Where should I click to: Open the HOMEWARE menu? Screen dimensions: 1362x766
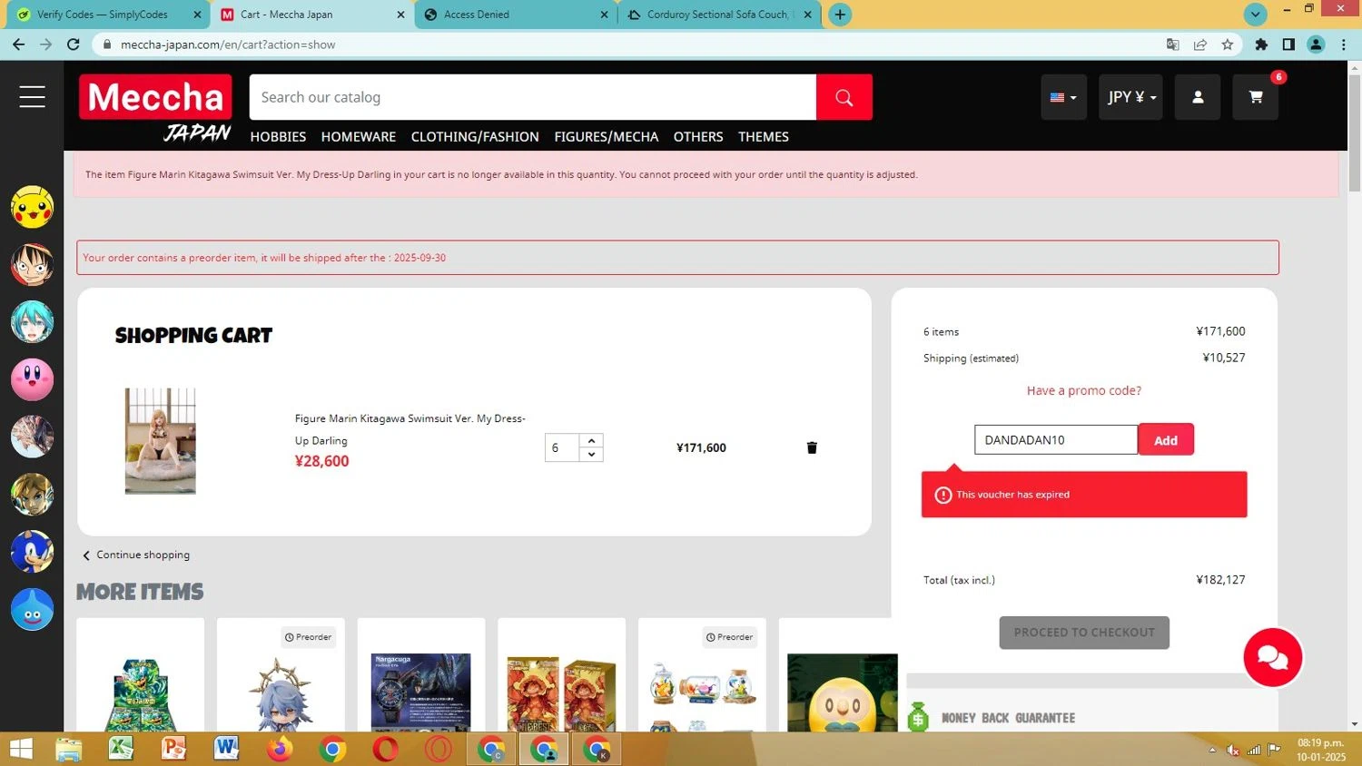[359, 137]
